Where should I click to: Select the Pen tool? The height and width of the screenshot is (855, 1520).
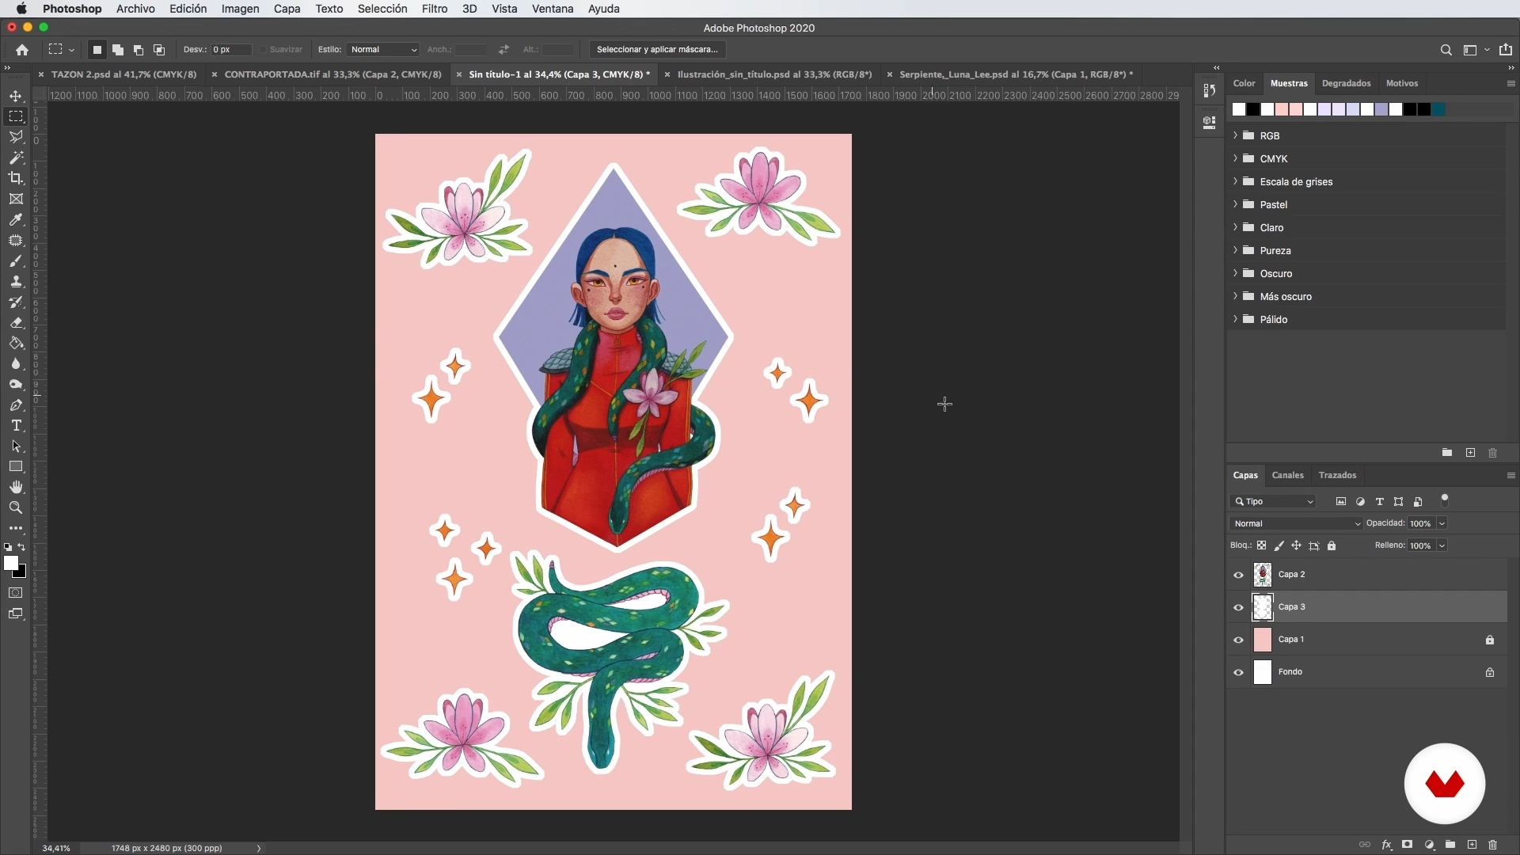click(x=16, y=405)
